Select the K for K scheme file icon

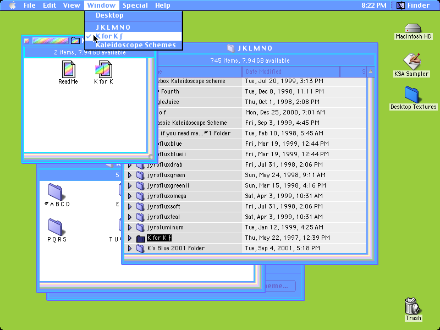click(103, 69)
